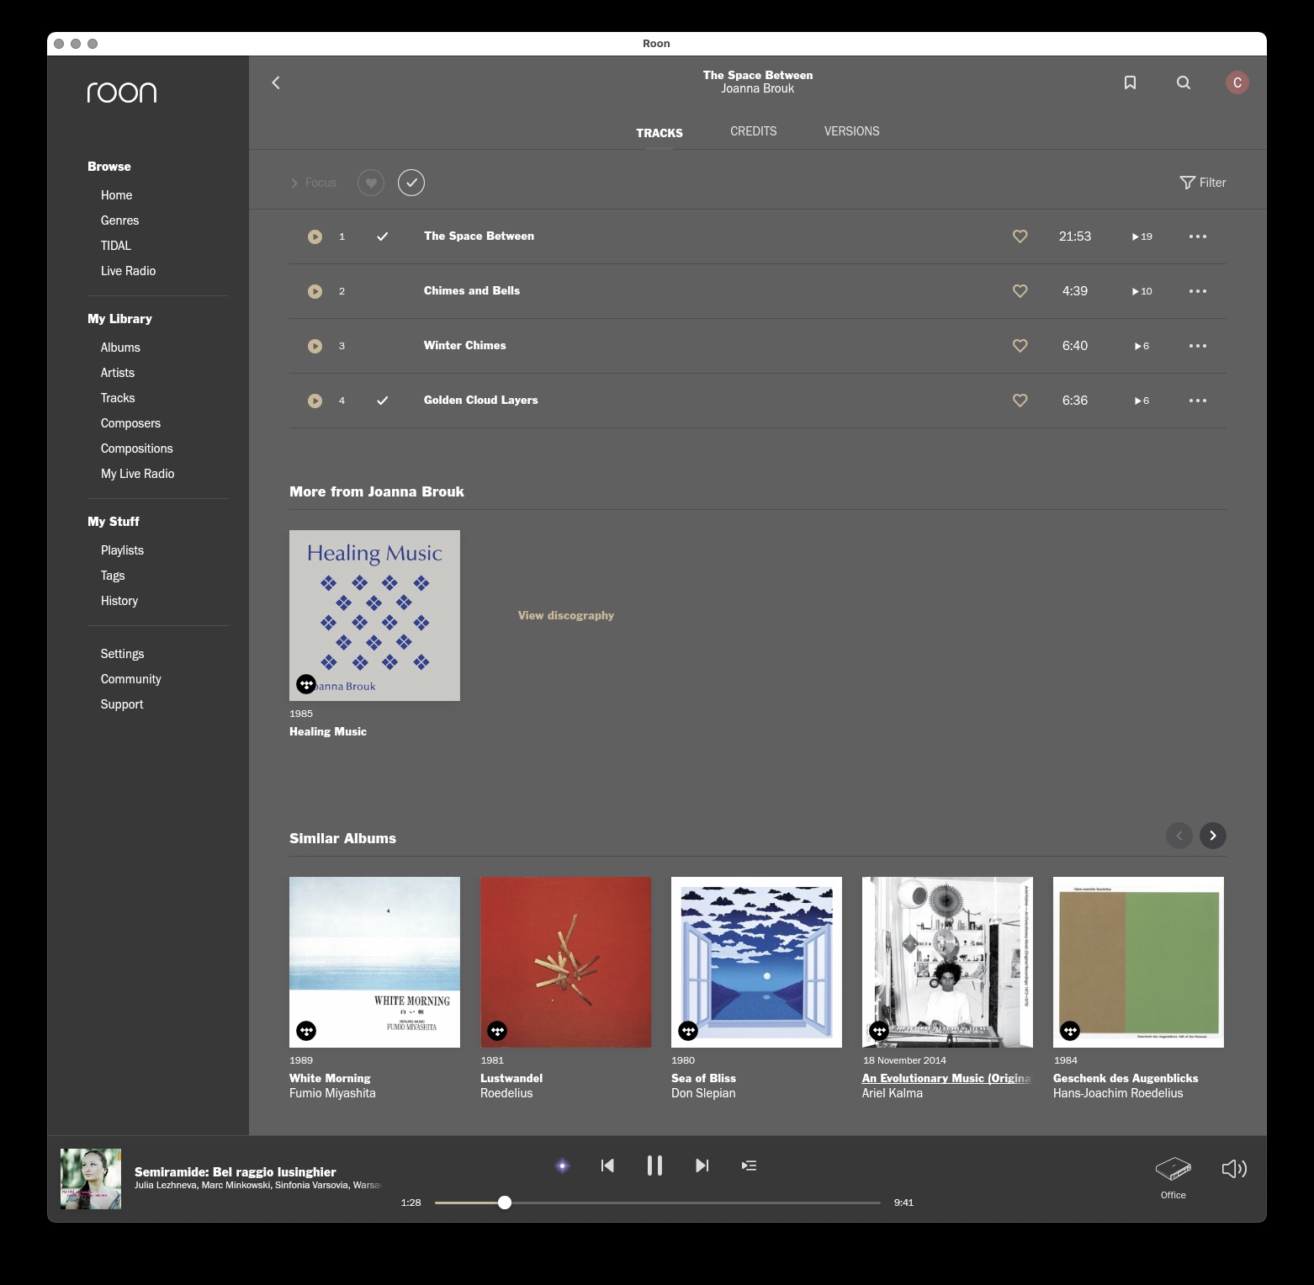Open Albums in My Library
The height and width of the screenshot is (1285, 1314).
pyautogui.click(x=120, y=348)
